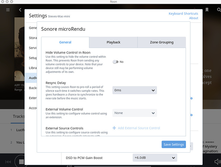The image size is (221, 167).
Task: Open the hamburger navigation menu
Action: click(x=8, y=10)
